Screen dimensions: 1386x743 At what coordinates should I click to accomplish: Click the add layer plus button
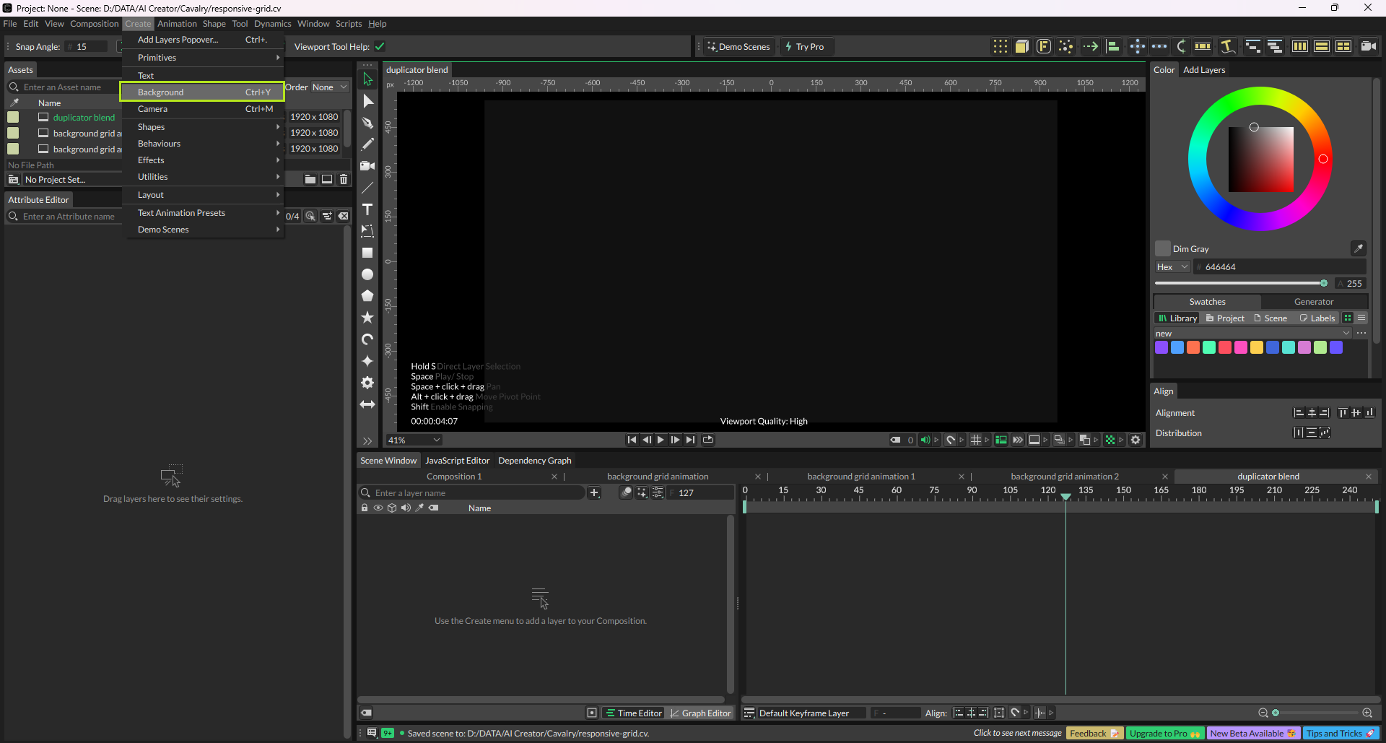coord(594,493)
